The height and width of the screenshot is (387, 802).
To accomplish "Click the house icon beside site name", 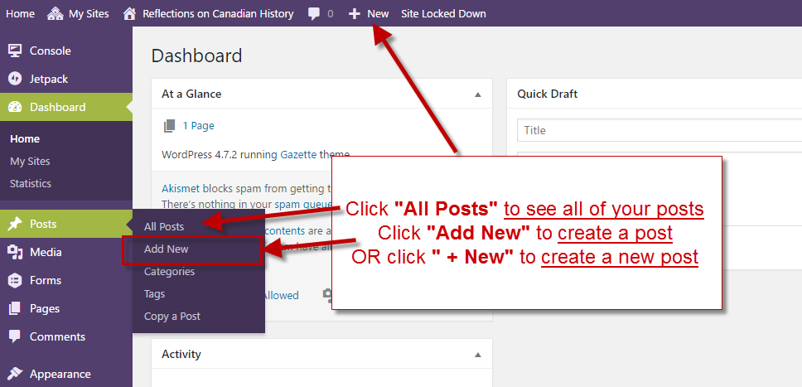I will [x=130, y=14].
